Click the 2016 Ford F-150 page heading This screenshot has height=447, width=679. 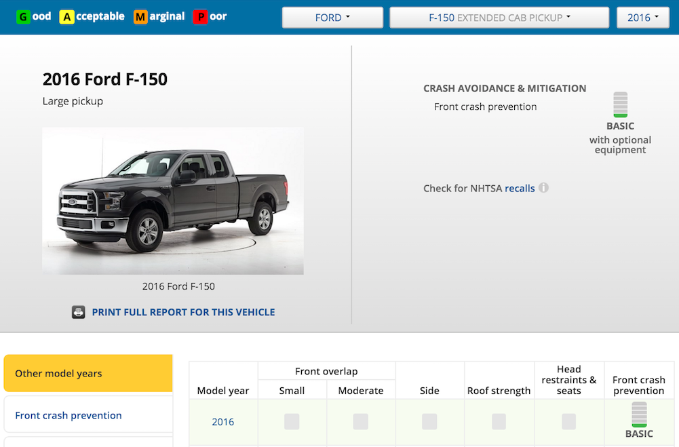point(104,79)
